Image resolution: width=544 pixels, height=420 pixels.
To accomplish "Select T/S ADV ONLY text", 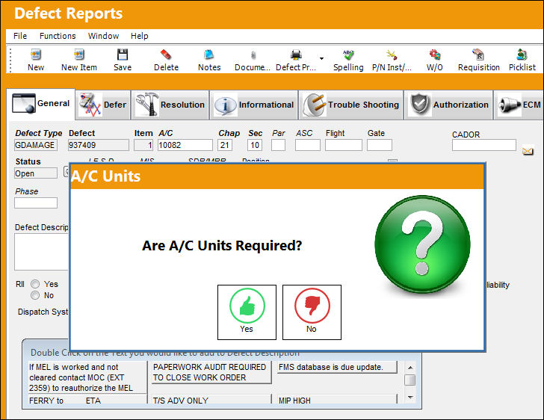I will (211, 400).
